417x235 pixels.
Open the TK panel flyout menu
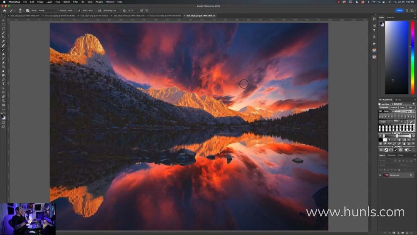tap(415, 100)
